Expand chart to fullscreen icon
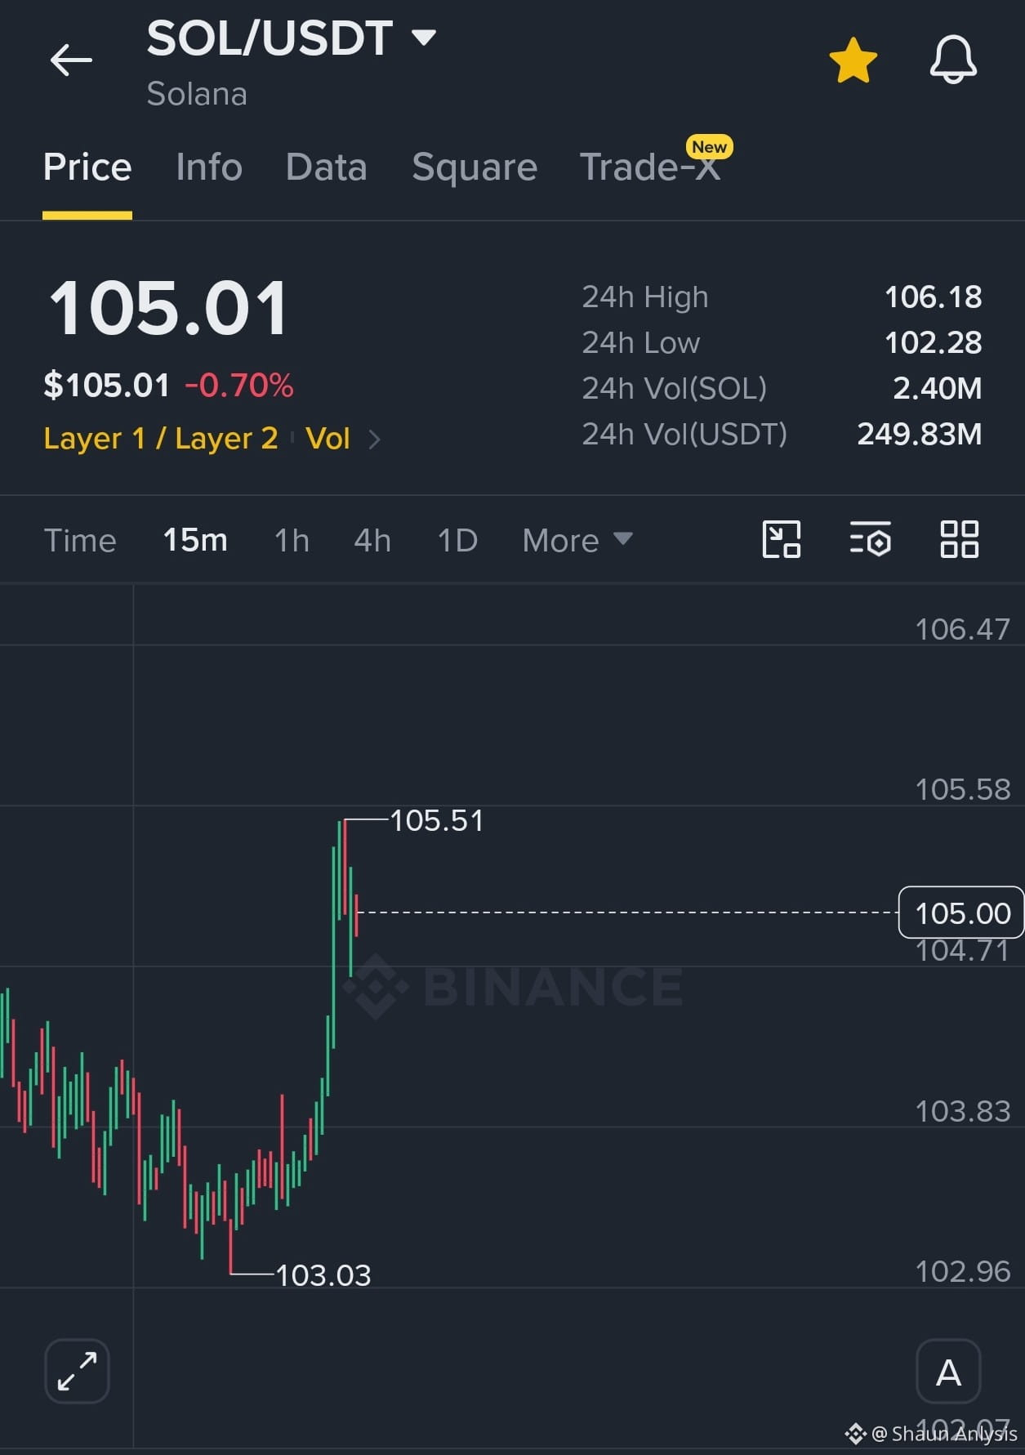Image resolution: width=1025 pixels, height=1455 pixels. [77, 1371]
